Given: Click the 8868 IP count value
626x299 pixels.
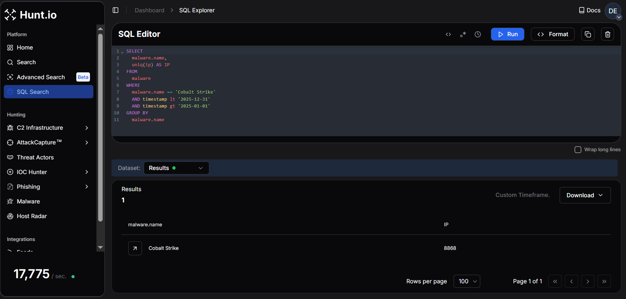Looking at the screenshot, I should (450, 248).
